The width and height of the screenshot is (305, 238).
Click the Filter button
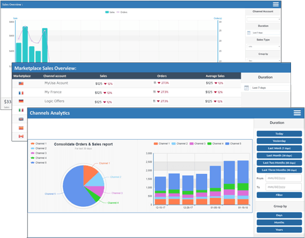[x=279, y=195]
